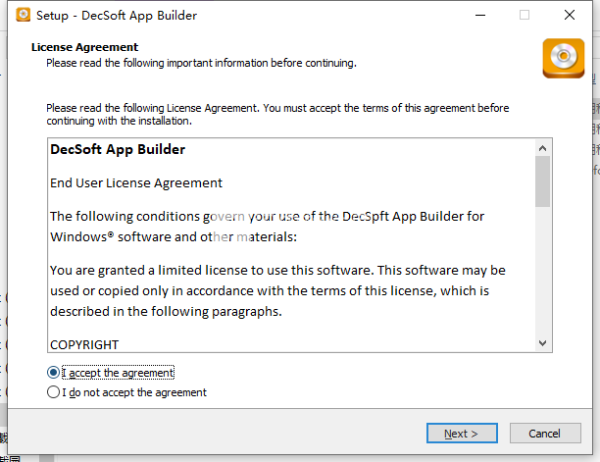
Task: Select "I do not accept the agreement" option
Action: click(x=53, y=392)
